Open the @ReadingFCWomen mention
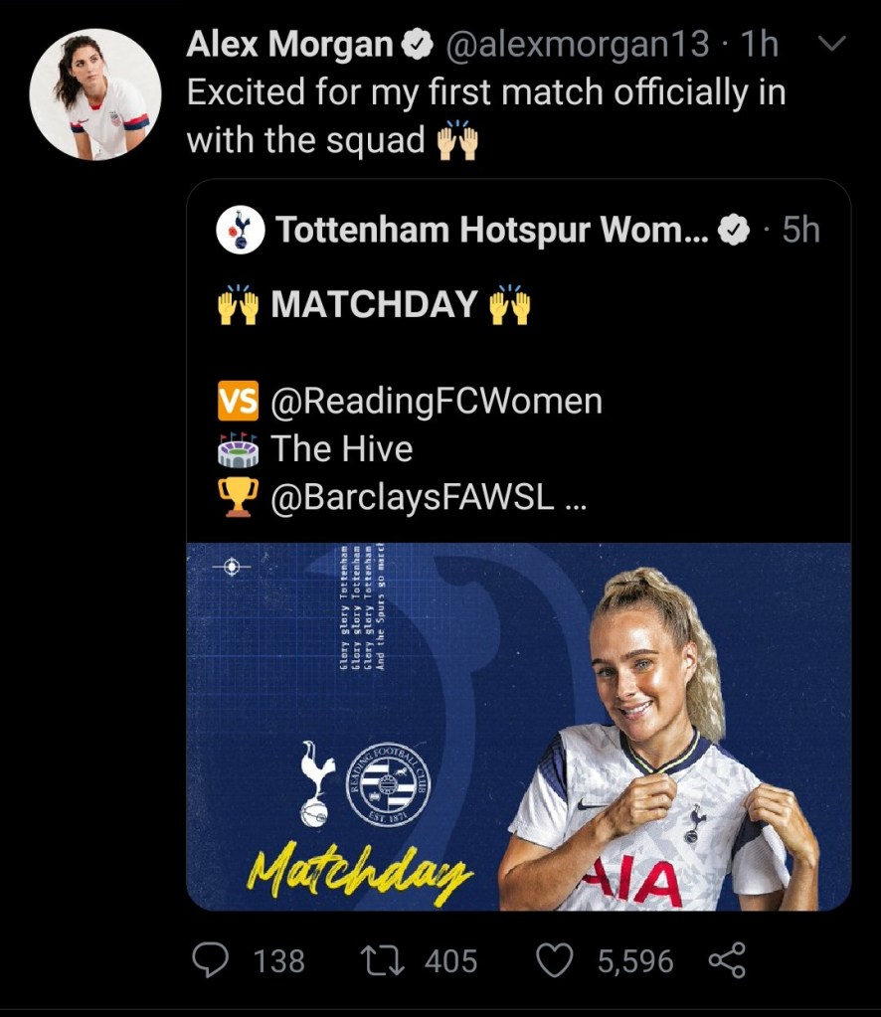 [437, 401]
